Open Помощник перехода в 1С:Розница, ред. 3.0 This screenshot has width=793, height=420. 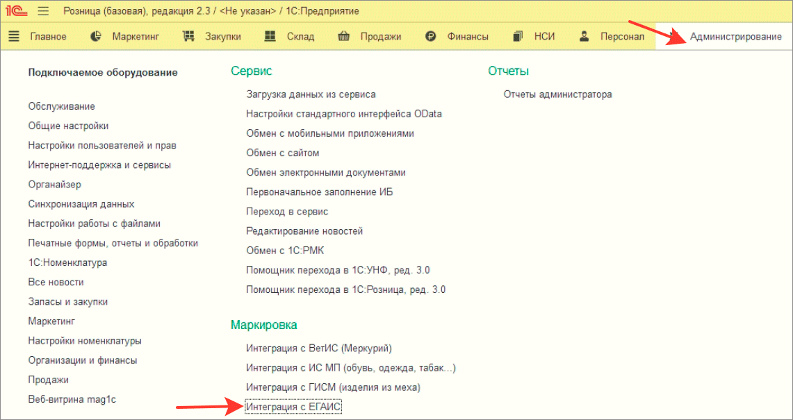(346, 289)
